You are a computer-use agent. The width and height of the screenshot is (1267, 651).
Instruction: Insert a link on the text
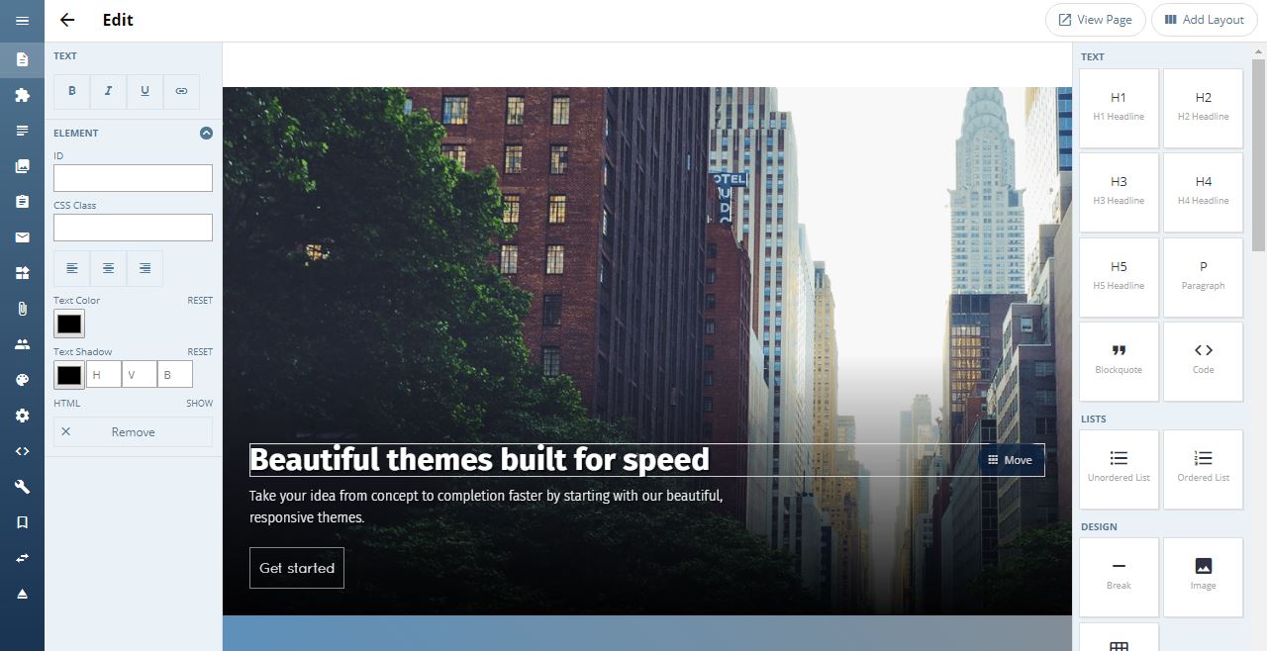[x=181, y=91]
